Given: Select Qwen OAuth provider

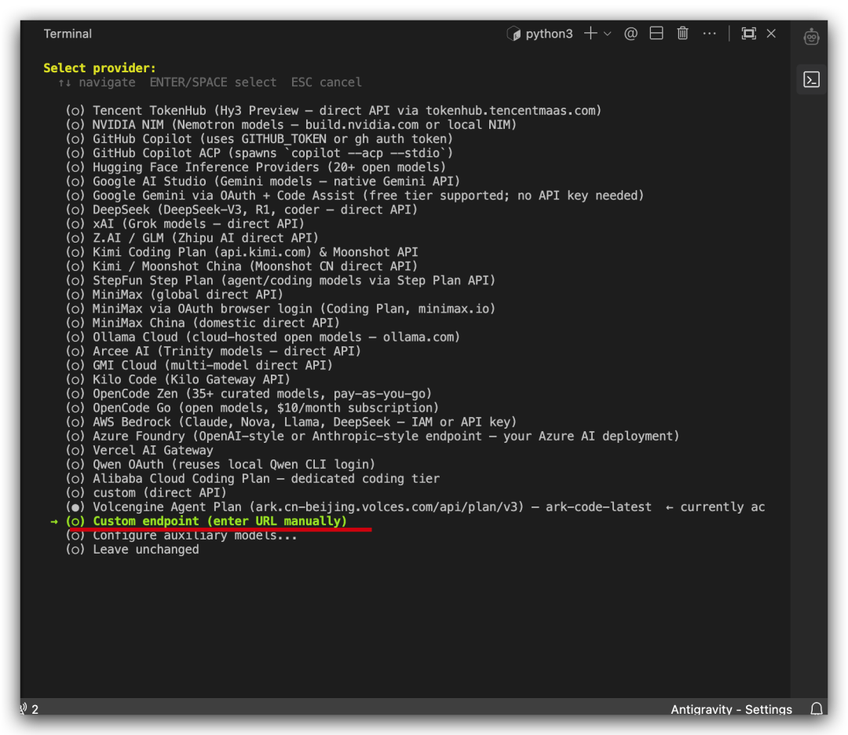Looking at the screenshot, I should coord(220,464).
